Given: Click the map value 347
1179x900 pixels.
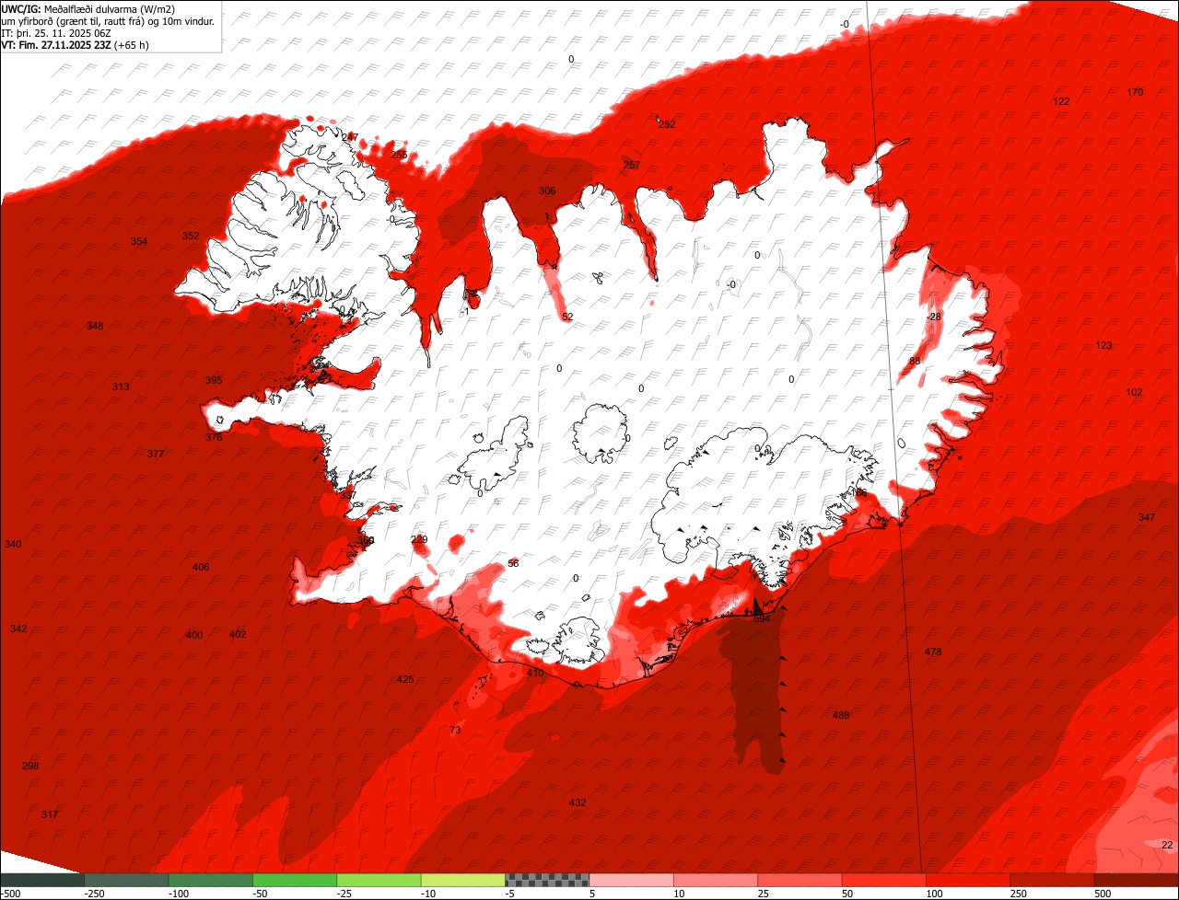Looking at the screenshot, I should tap(1146, 517).
